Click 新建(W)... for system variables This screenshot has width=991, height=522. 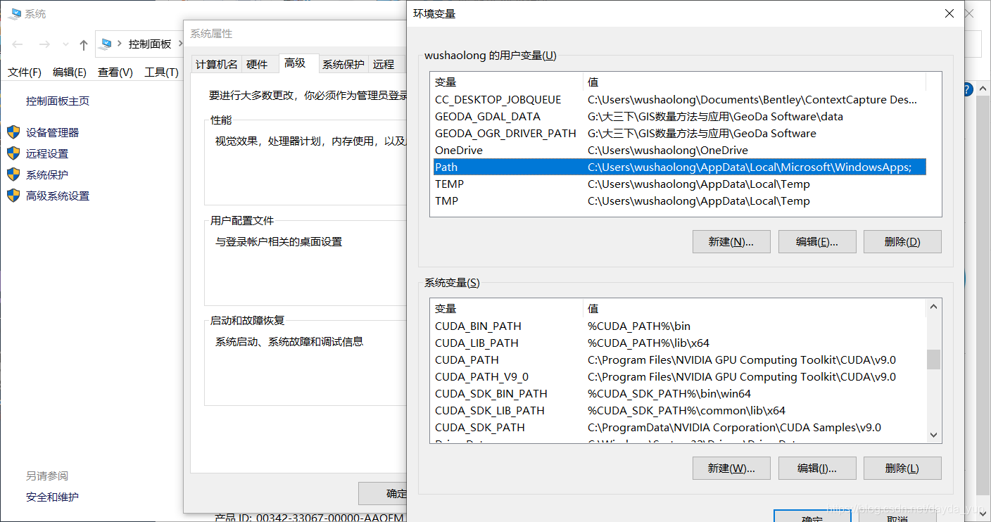(x=731, y=468)
